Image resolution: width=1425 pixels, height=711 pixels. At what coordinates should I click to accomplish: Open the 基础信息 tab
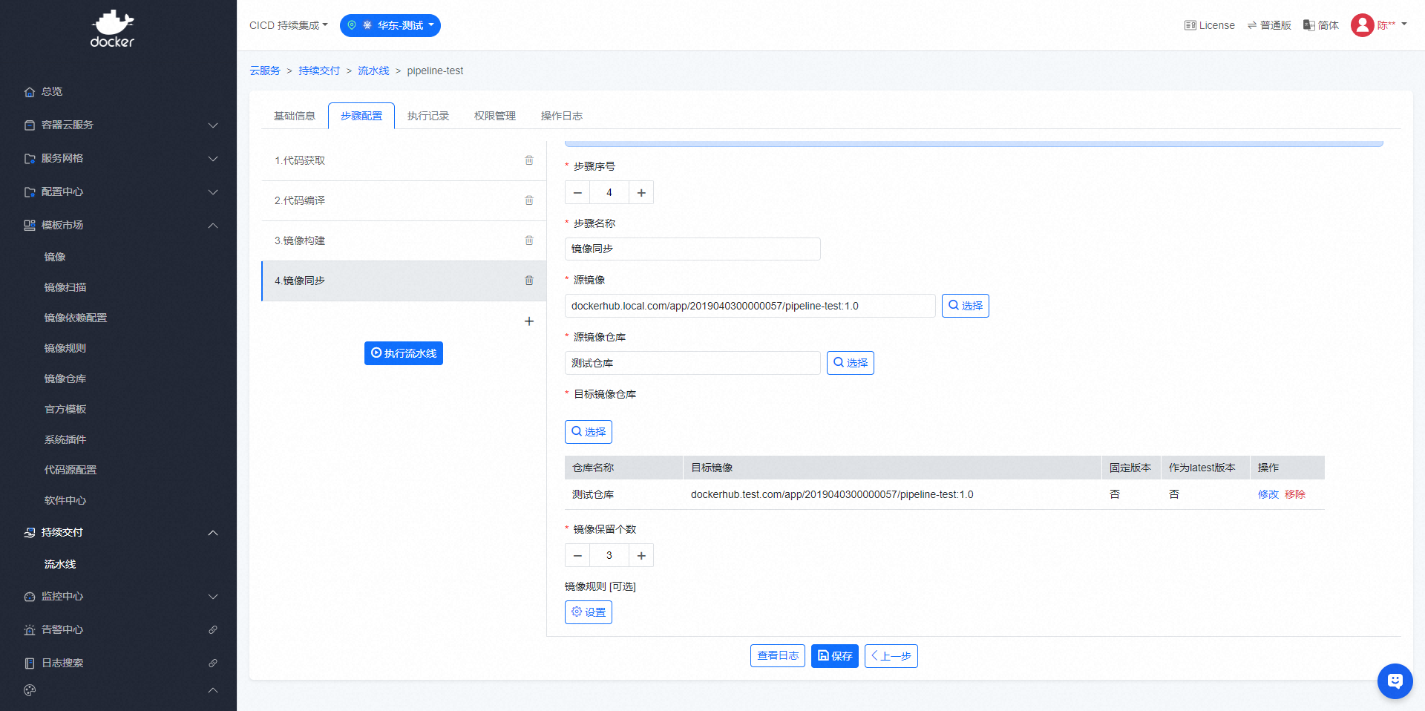(x=295, y=116)
